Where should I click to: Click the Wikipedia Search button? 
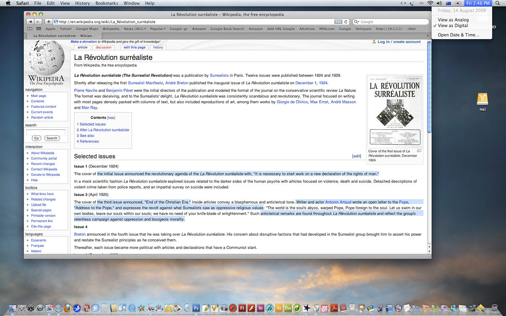coord(52,138)
